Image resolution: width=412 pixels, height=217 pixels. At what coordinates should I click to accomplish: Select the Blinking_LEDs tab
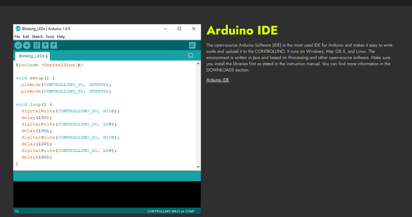pos(33,56)
